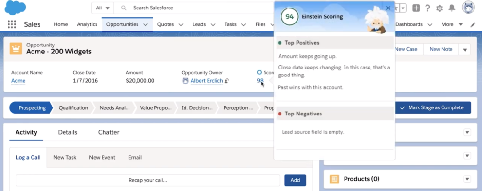The image size is (482, 191).
Task: Open the Chatter tab
Action: tap(109, 132)
